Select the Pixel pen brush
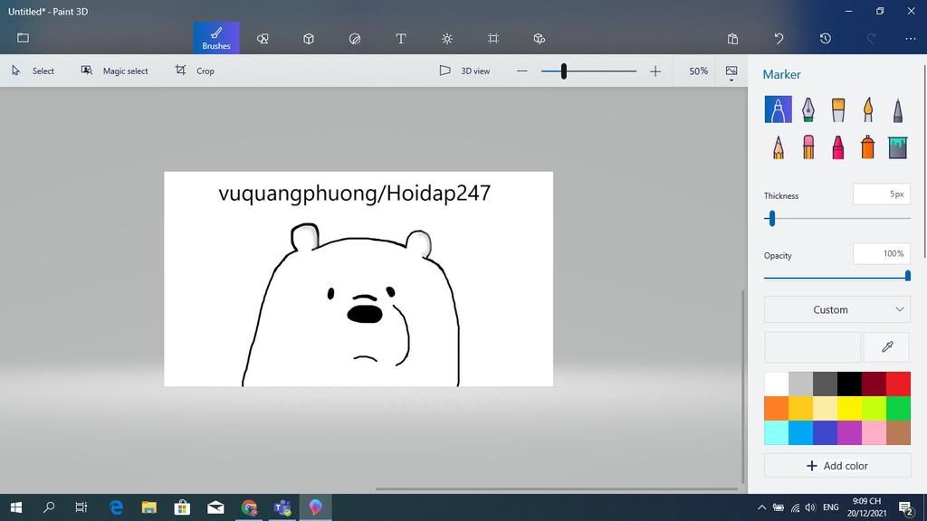This screenshot has width=927, height=521. coord(897,109)
